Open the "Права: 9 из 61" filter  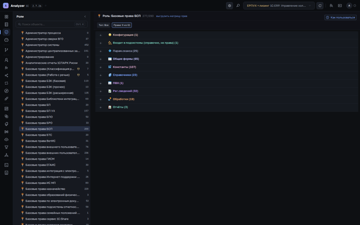click(x=122, y=25)
